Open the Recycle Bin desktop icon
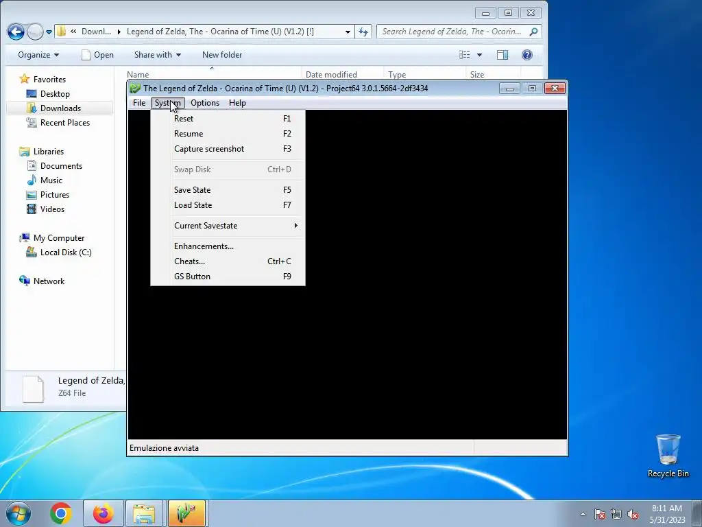The width and height of the screenshot is (702, 527). click(x=668, y=456)
